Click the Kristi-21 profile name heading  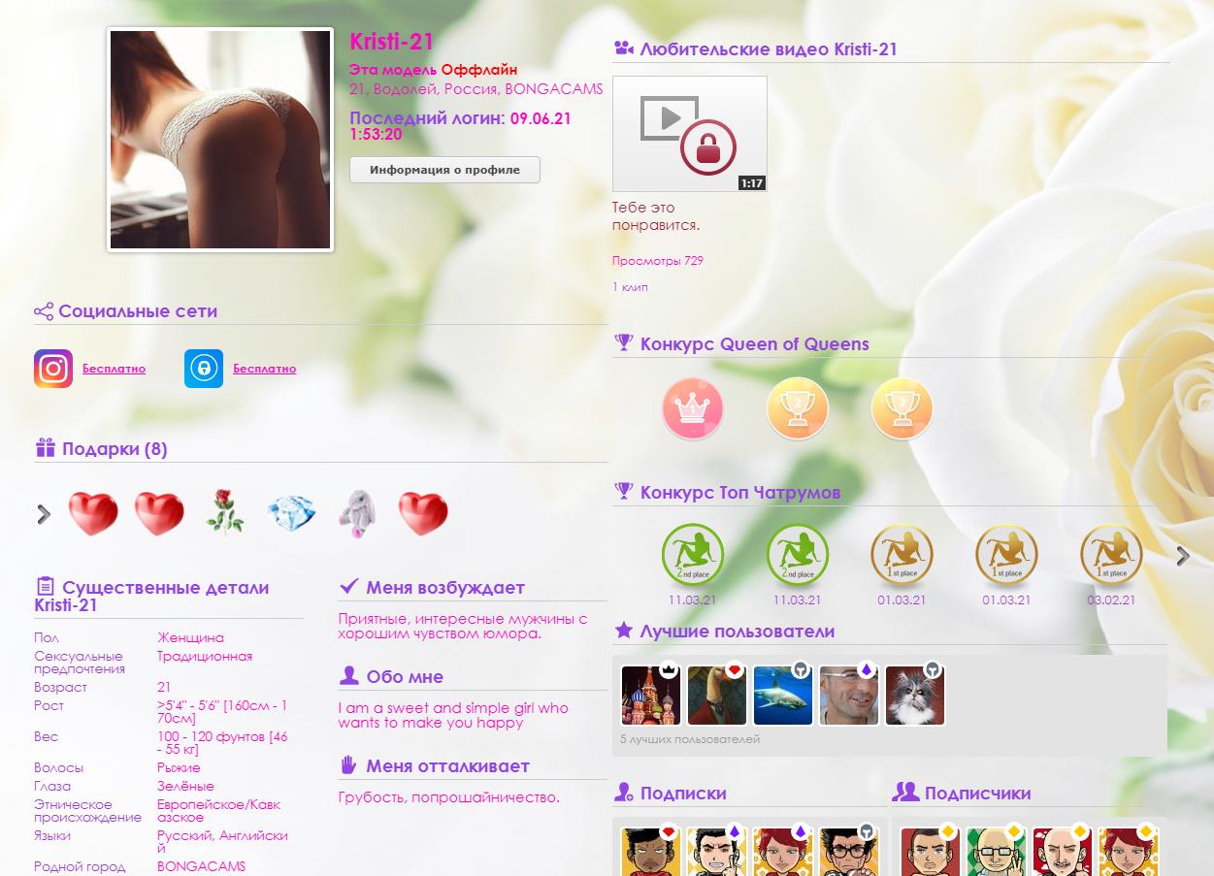392,42
